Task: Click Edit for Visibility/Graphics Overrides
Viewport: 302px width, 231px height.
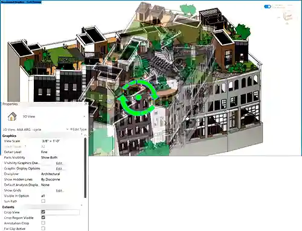Action: point(59,163)
